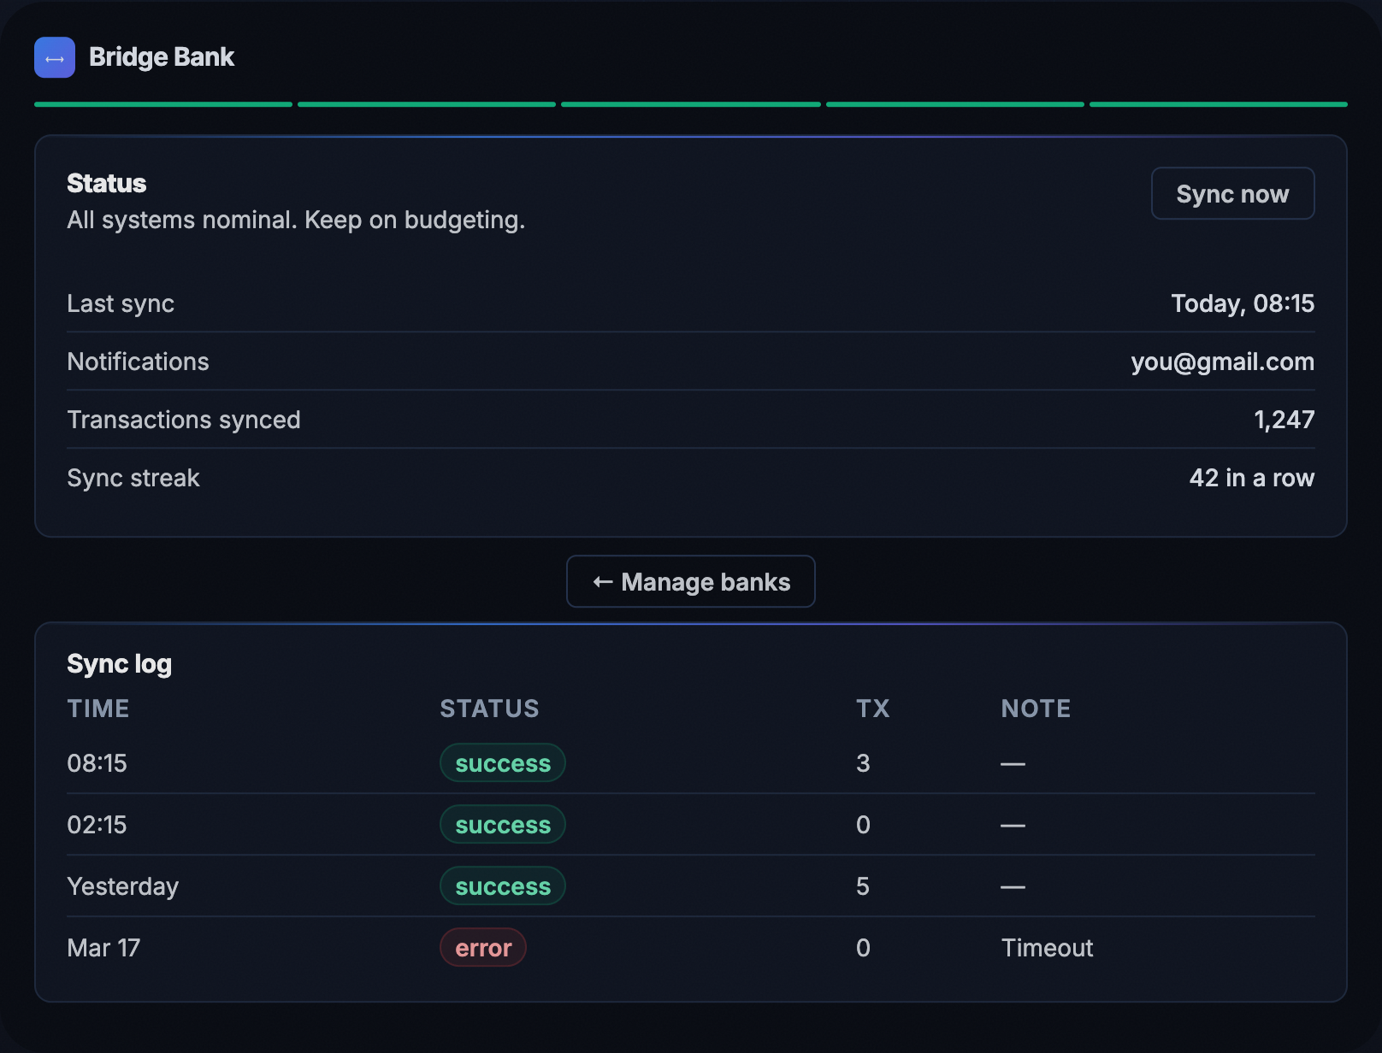
Task: Click the first green streak bar
Action: pos(162,103)
